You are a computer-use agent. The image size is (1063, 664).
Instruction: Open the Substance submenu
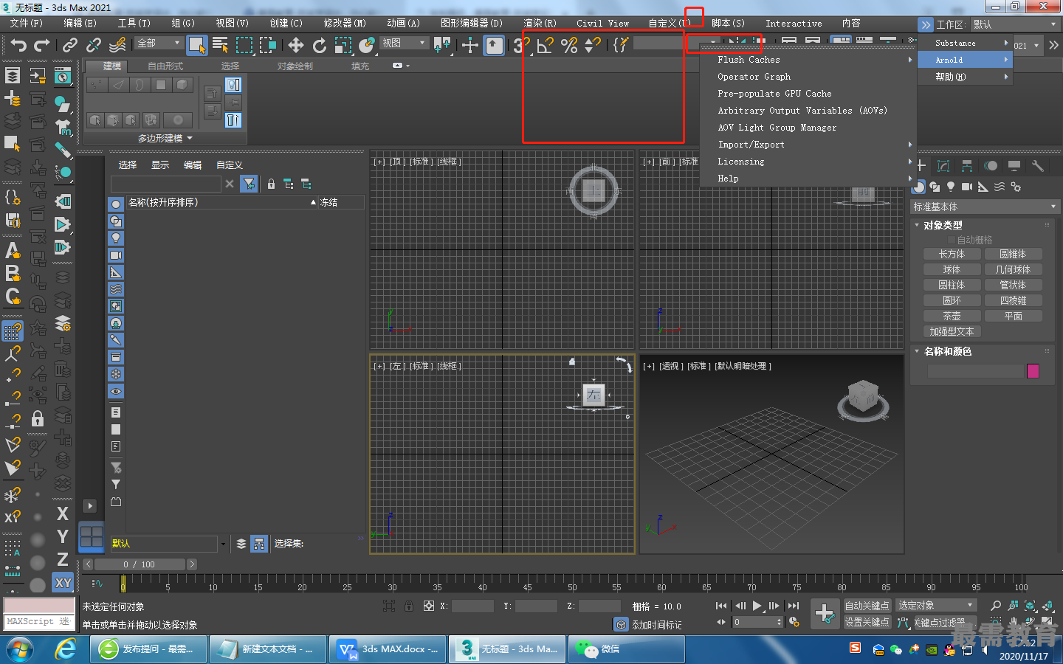point(965,43)
